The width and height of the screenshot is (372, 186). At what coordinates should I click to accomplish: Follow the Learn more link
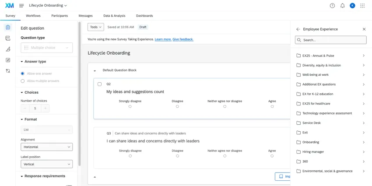[163, 39]
